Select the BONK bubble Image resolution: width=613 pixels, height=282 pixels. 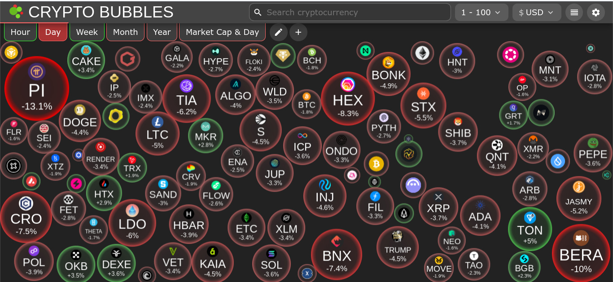389,74
